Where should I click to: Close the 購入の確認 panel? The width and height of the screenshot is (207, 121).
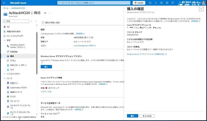[201, 9]
